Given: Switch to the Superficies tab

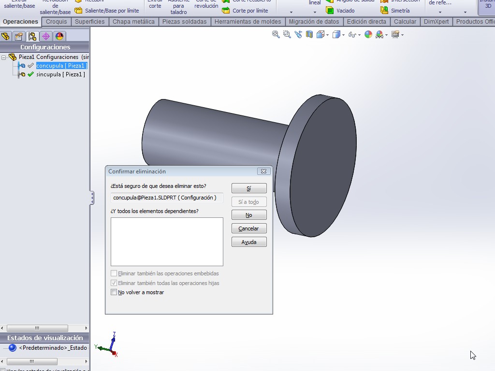Looking at the screenshot, I should (89, 22).
